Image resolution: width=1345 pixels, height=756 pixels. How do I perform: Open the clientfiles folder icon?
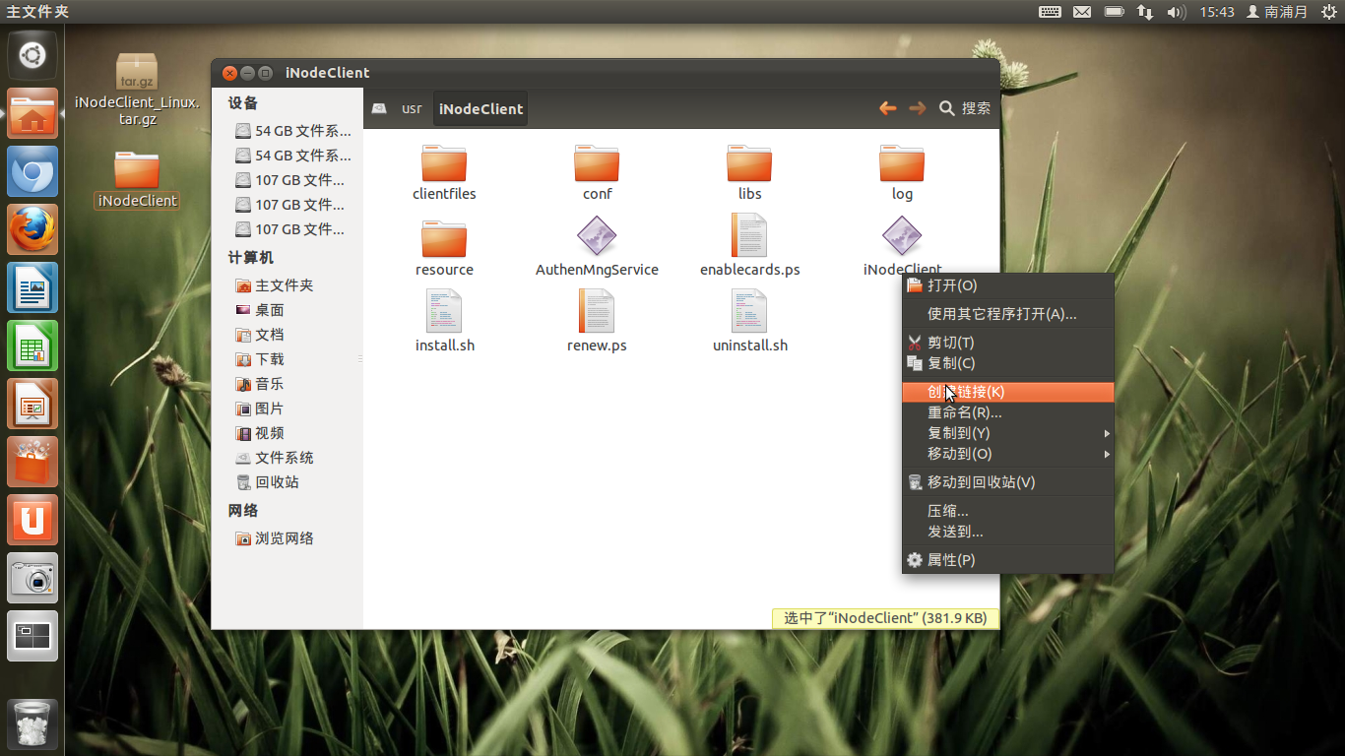point(444,163)
